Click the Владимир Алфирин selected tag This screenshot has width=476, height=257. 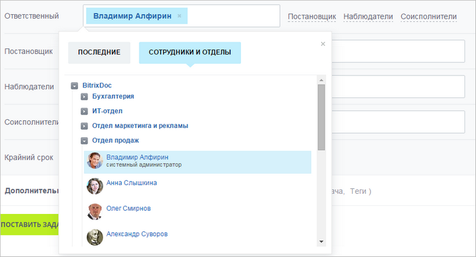point(137,16)
